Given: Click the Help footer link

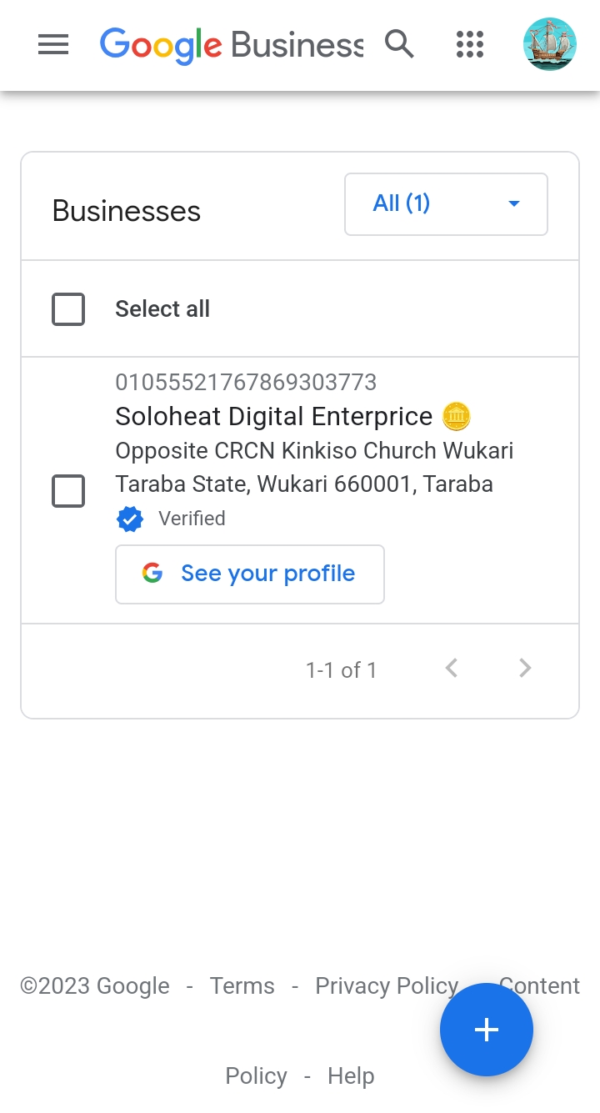Looking at the screenshot, I should click(x=351, y=1076).
